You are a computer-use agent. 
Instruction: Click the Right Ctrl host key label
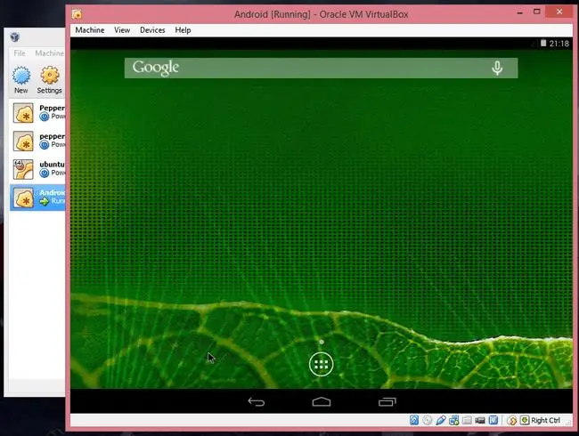pos(546,421)
